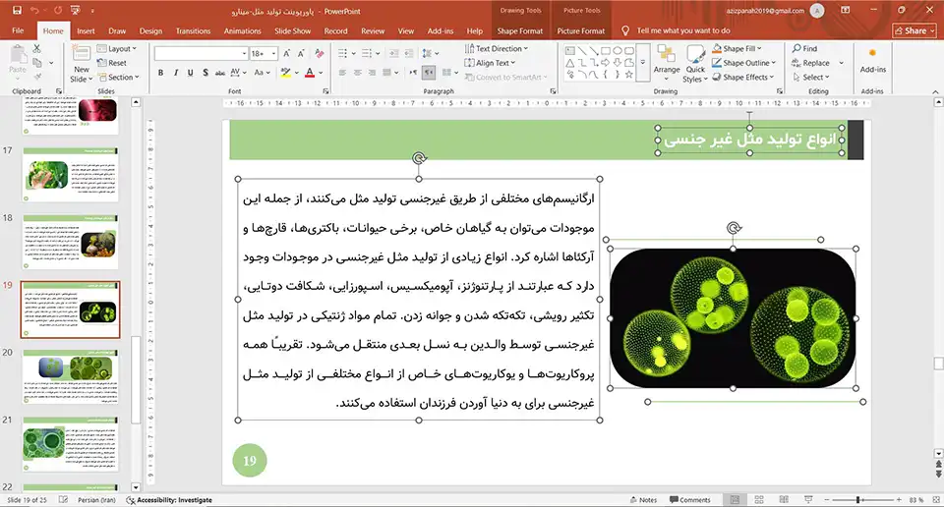The image size is (944, 507).
Task: Apply the red font color swatch
Action: (x=310, y=73)
